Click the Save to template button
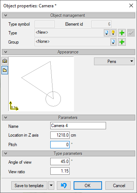This screenshot has height=193, width=137. click(x=29, y=185)
